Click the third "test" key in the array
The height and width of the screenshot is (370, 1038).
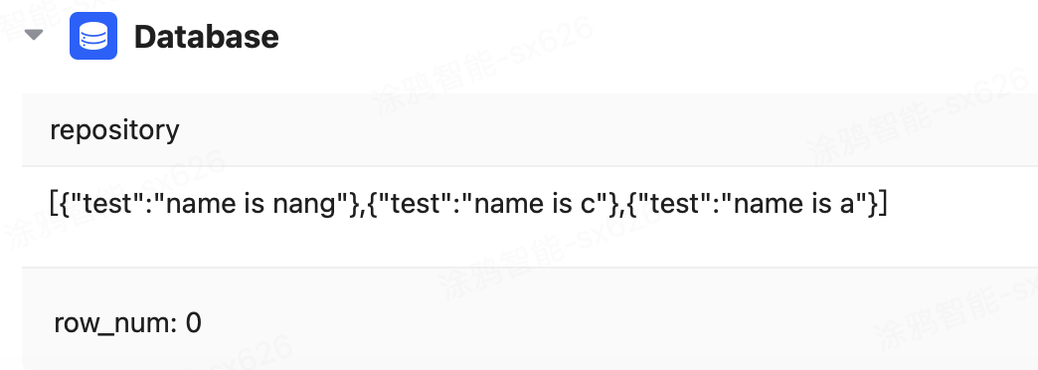pos(676,202)
